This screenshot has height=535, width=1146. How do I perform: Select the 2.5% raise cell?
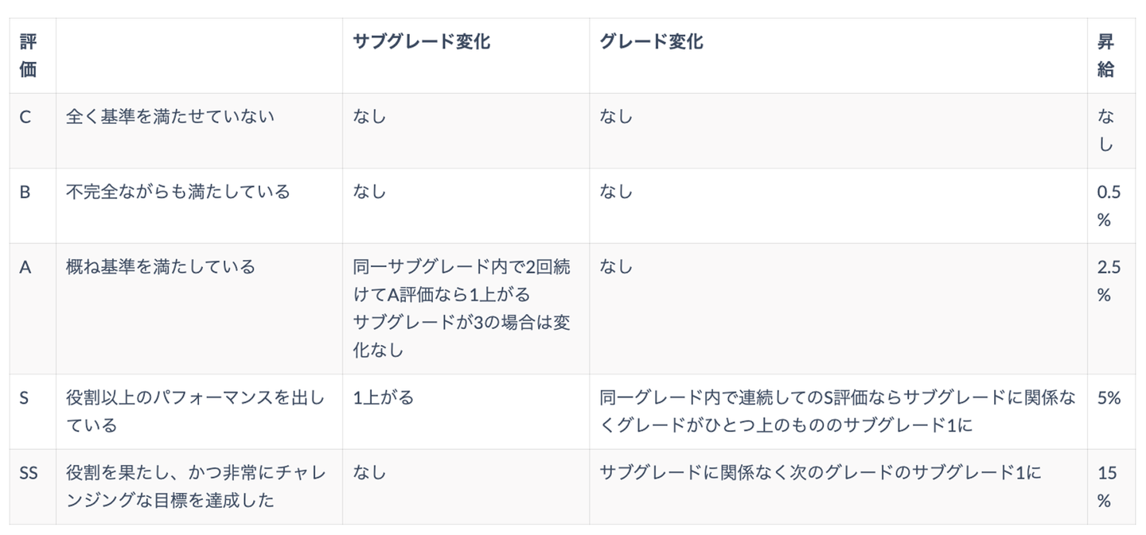[x=1109, y=281]
